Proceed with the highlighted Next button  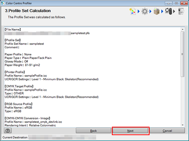(131, 131)
